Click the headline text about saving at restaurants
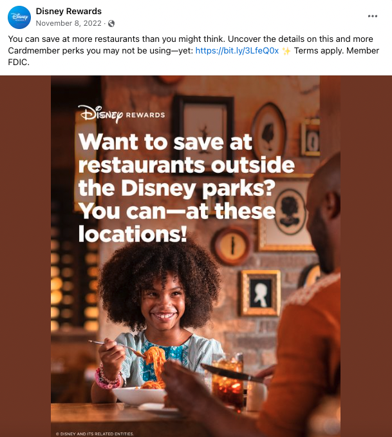392x437 pixels. 186,188
